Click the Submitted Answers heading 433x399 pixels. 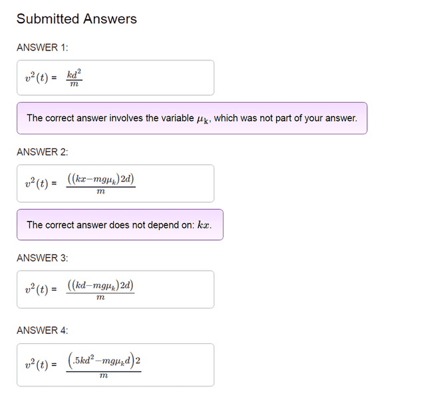click(76, 19)
